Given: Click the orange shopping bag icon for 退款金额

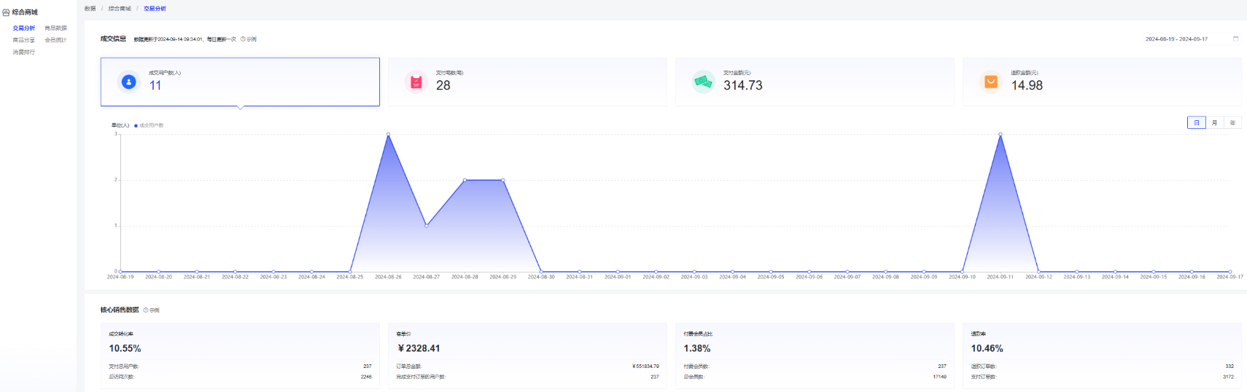Looking at the screenshot, I should [x=990, y=82].
